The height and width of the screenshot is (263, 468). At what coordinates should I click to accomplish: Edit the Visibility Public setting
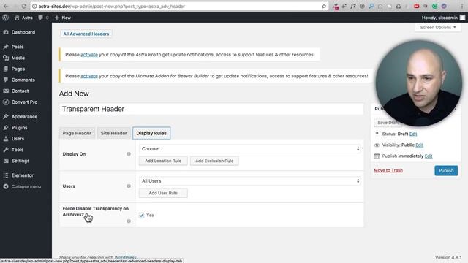tap(419, 145)
